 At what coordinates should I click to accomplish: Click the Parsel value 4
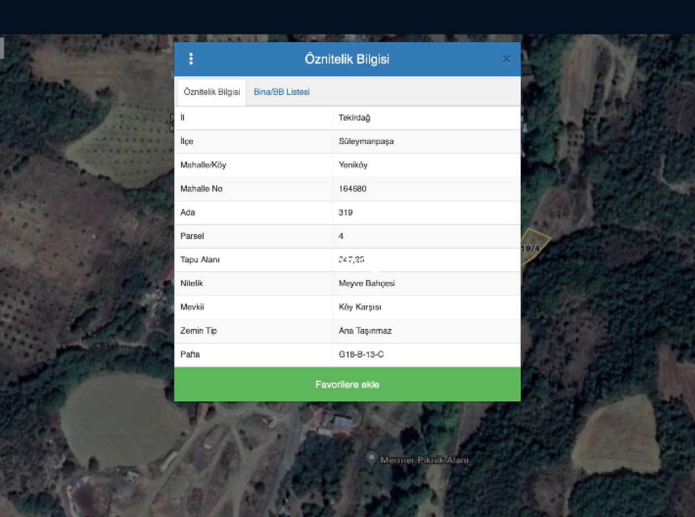click(x=341, y=236)
